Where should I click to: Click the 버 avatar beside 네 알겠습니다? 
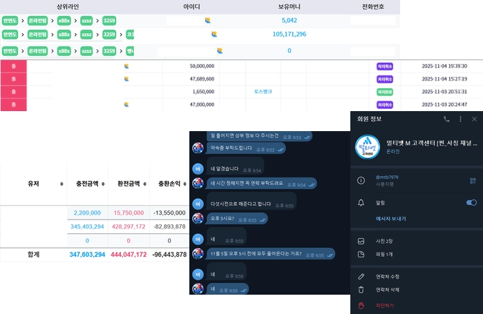[198, 169]
